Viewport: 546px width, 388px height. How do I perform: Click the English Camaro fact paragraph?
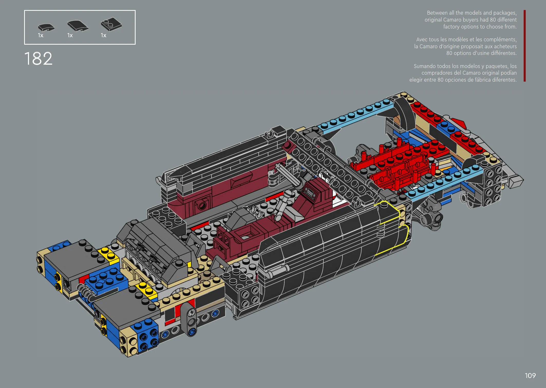click(470, 20)
